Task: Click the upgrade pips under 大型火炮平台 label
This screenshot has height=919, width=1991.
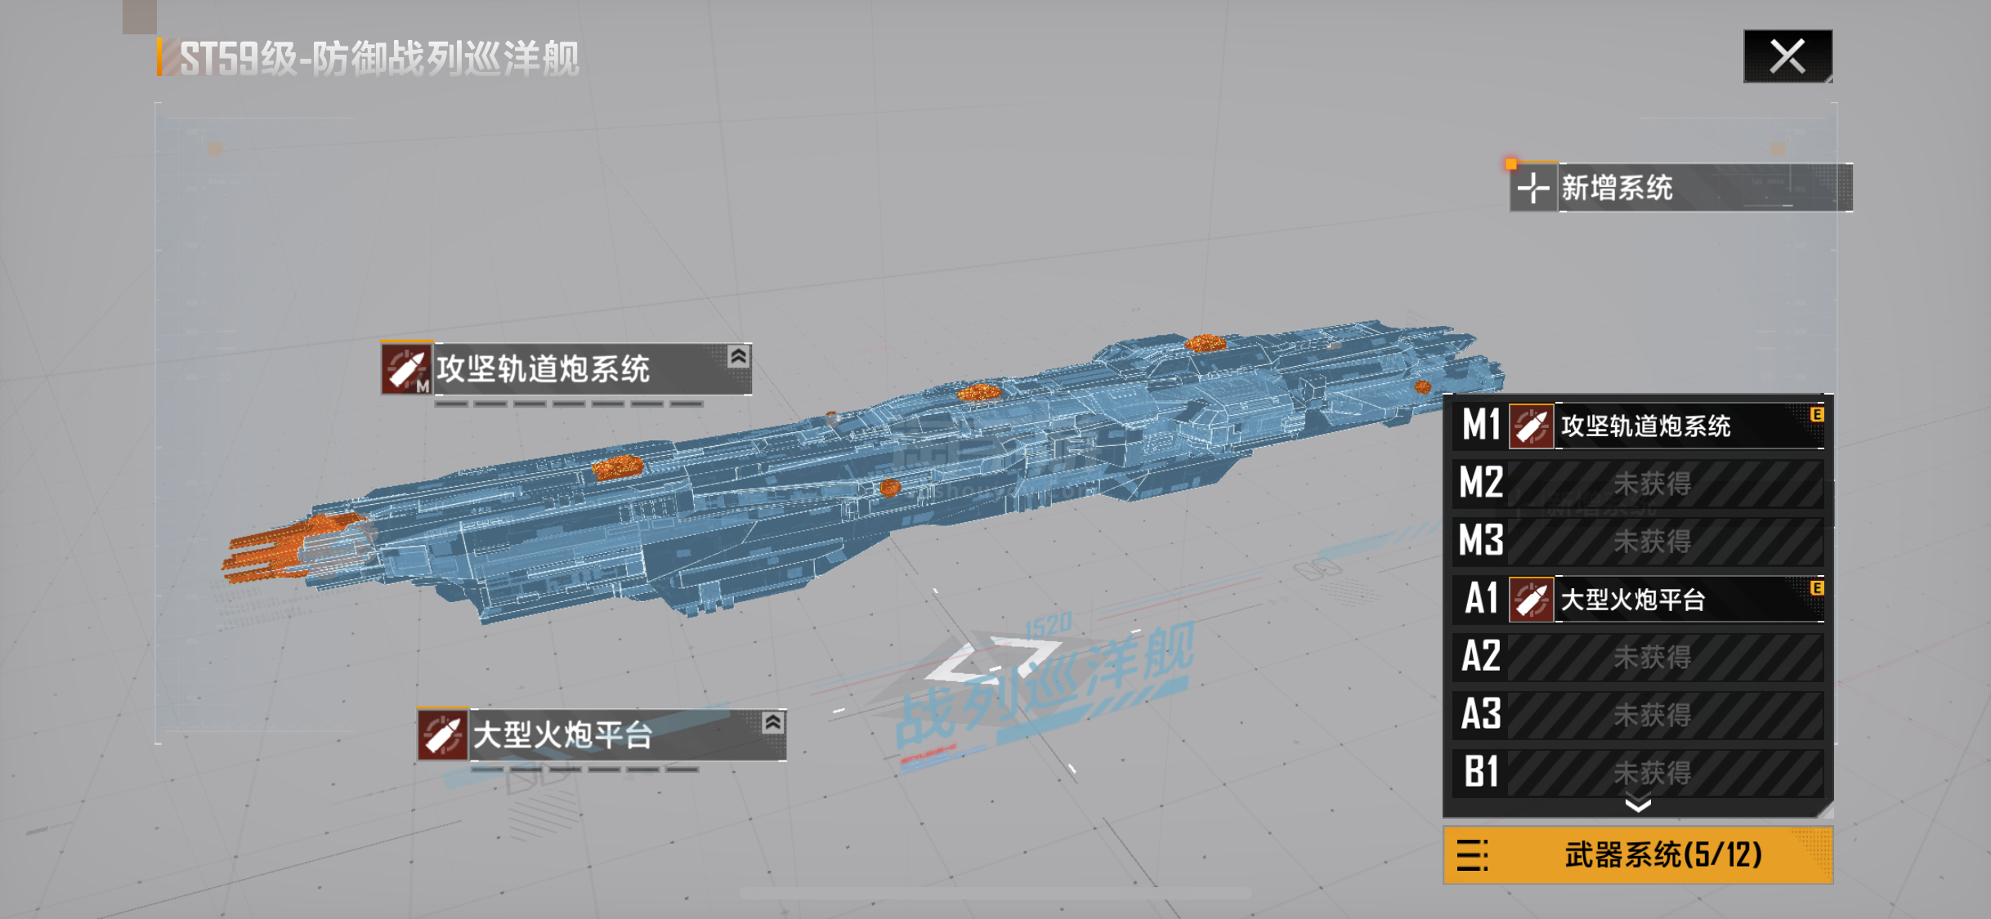Action: 584,770
